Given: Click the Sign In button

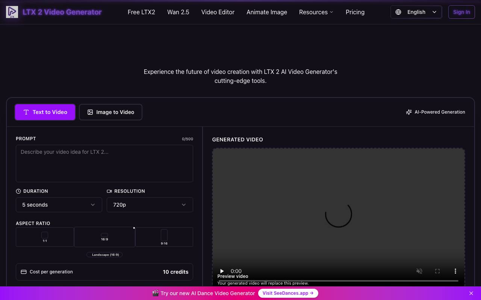Looking at the screenshot, I should pos(461,12).
